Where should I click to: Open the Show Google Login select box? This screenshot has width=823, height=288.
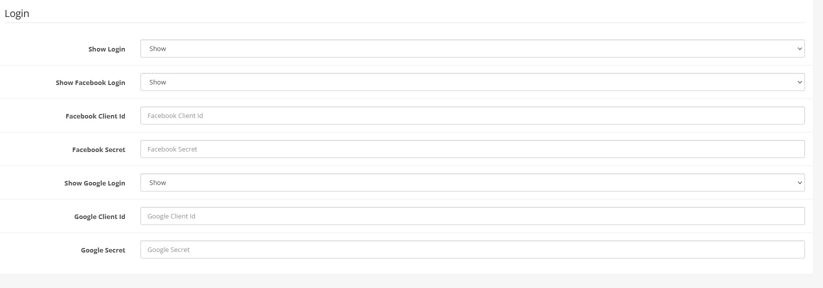tap(472, 182)
